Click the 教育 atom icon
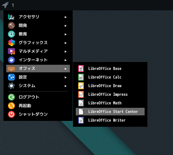 pos(11,34)
